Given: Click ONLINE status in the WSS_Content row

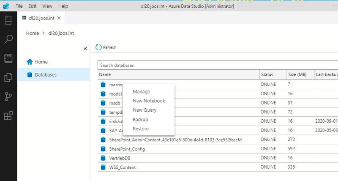Looking at the screenshot, I should [x=268, y=167].
